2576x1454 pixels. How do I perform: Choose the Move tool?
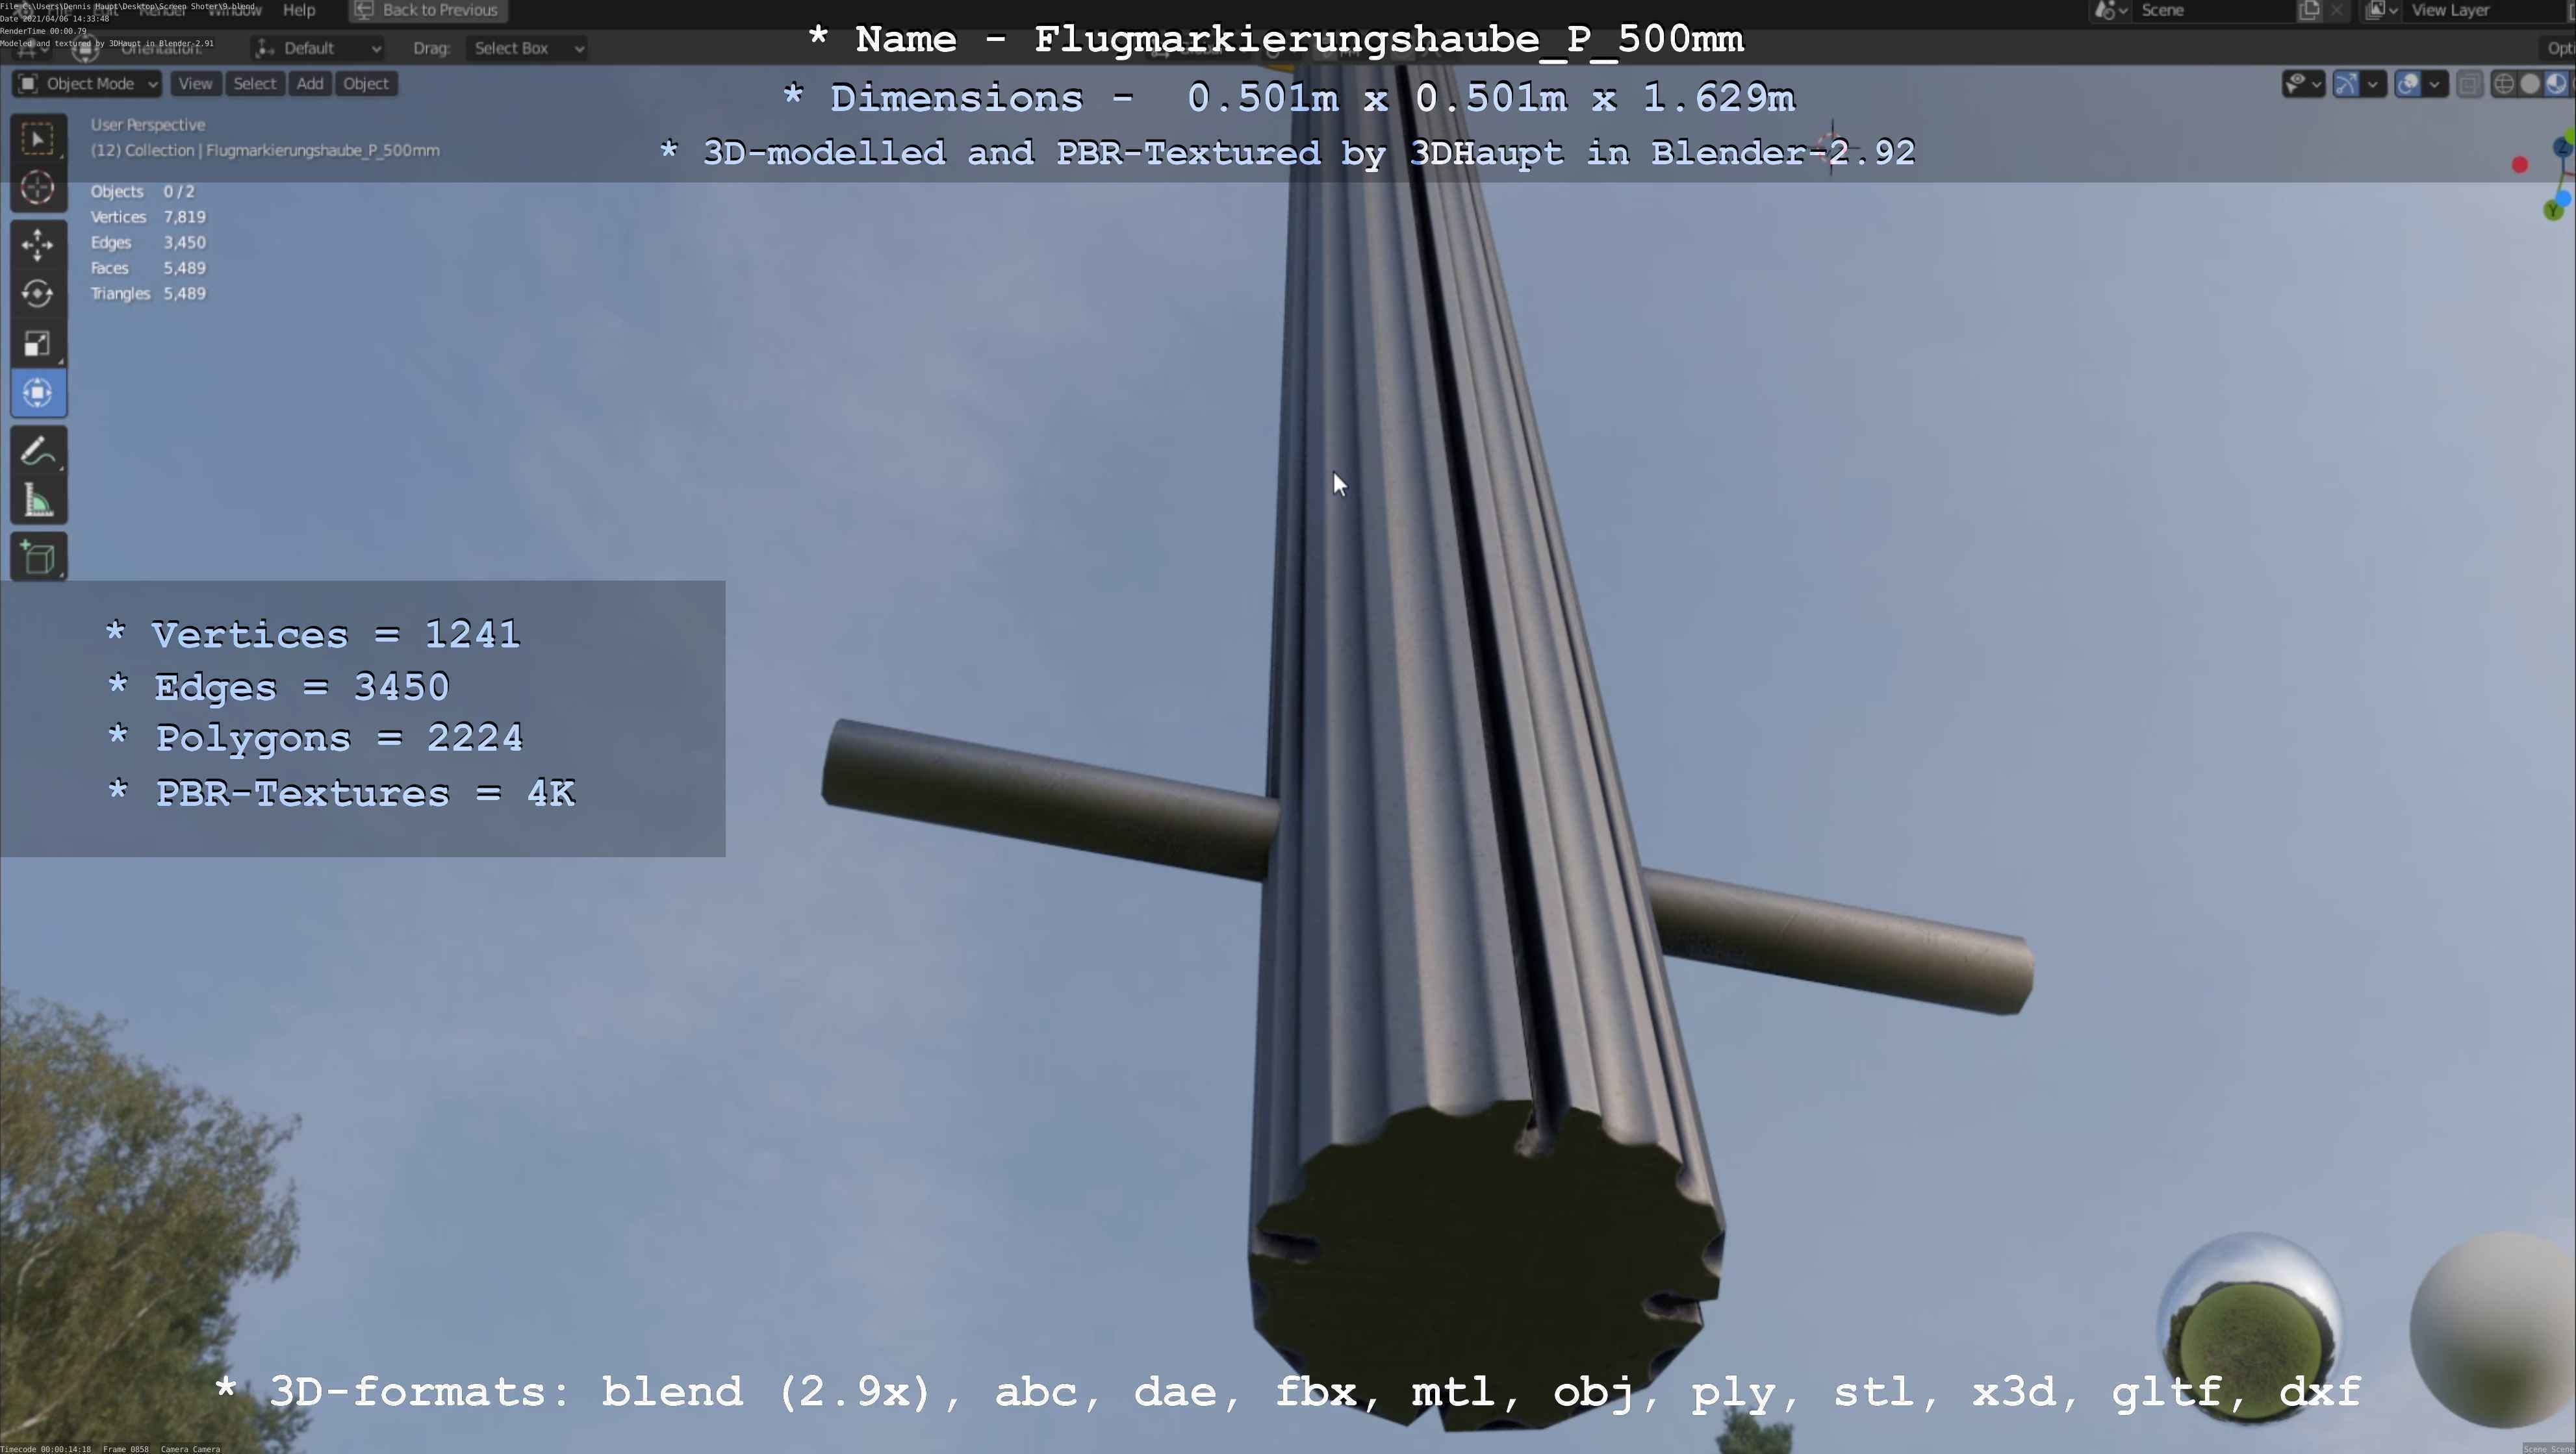point(38,245)
